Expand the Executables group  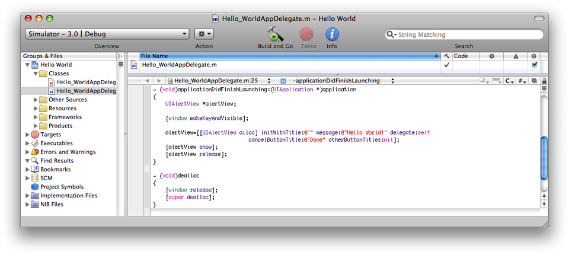point(28,143)
